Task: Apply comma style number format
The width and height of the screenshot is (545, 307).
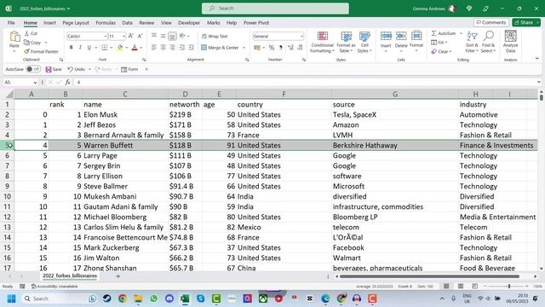Action: click(281, 48)
